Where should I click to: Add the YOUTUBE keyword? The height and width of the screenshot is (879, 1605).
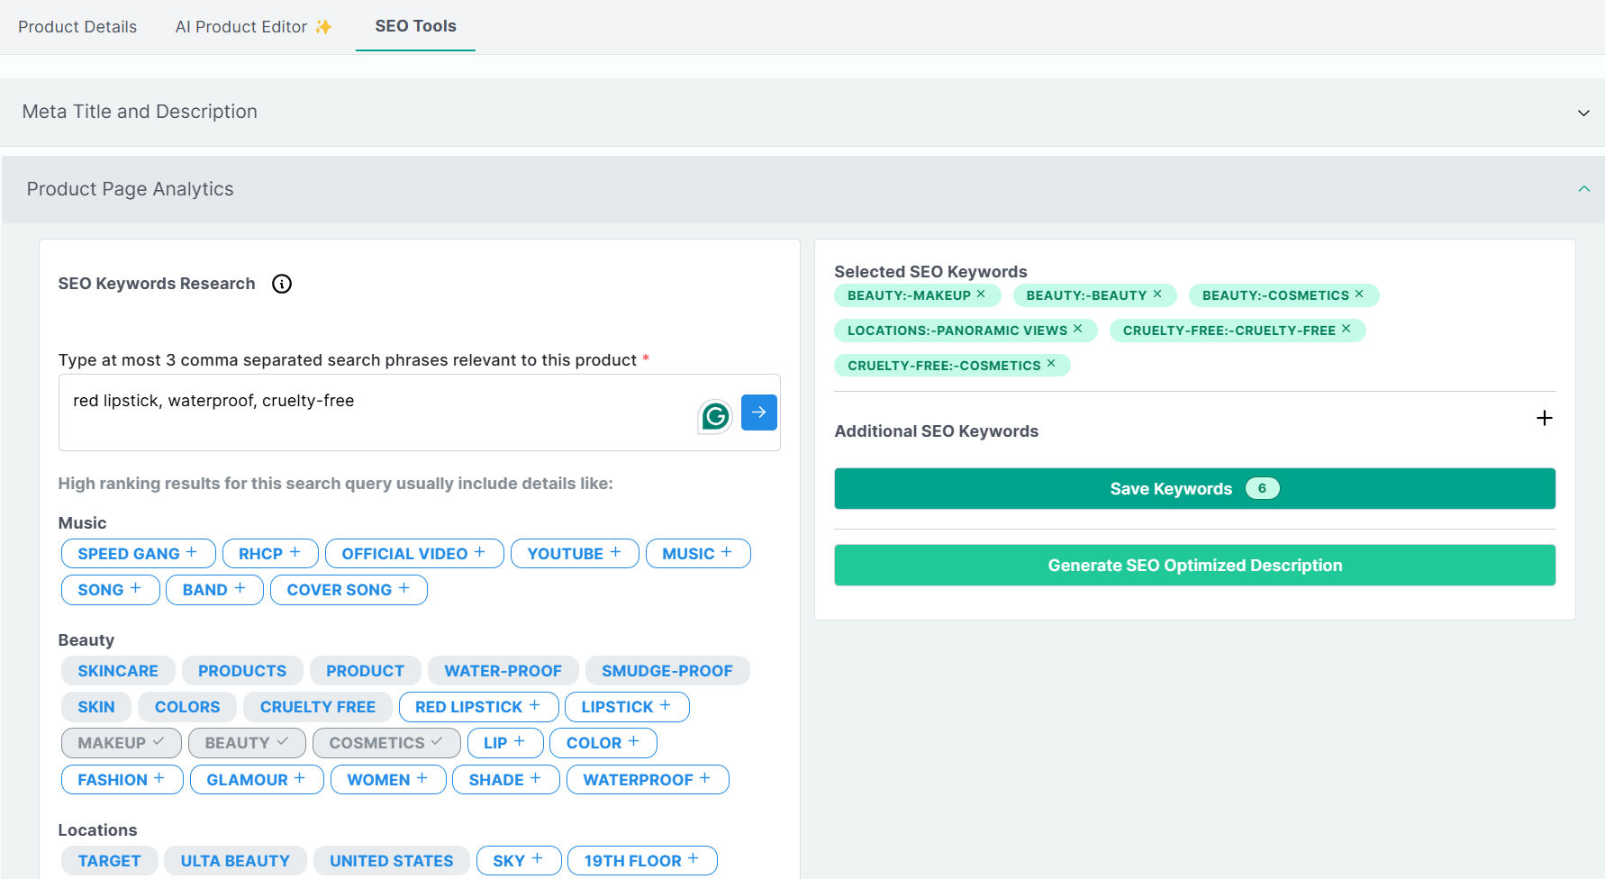[x=575, y=553]
